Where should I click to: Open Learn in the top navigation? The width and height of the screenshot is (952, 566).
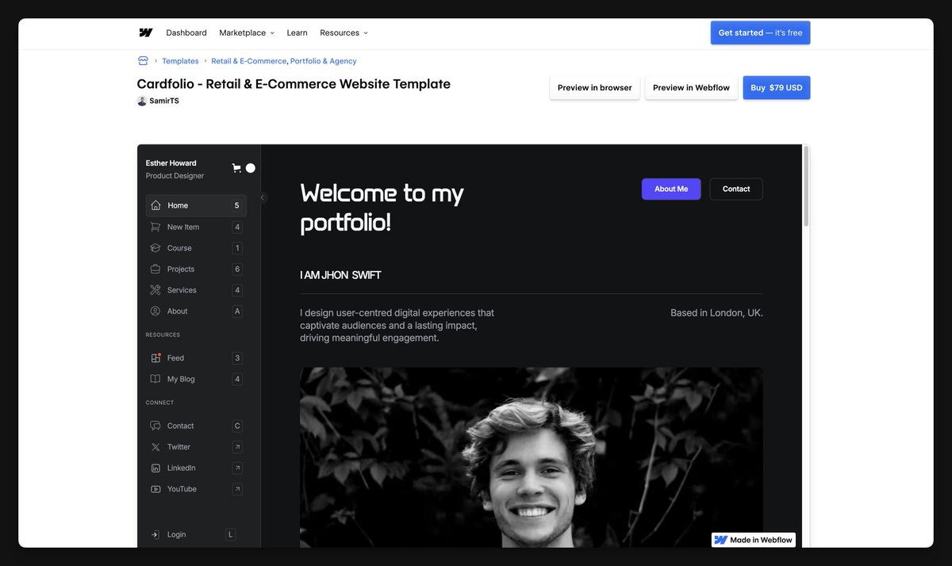[297, 33]
